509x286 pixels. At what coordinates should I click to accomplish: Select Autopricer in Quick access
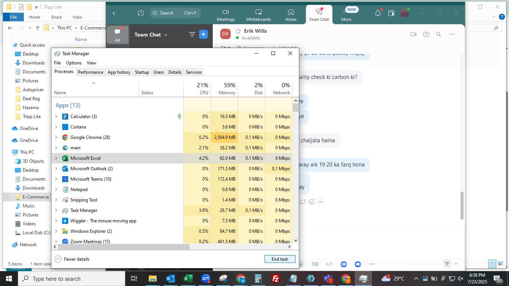click(x=33, y=90)
